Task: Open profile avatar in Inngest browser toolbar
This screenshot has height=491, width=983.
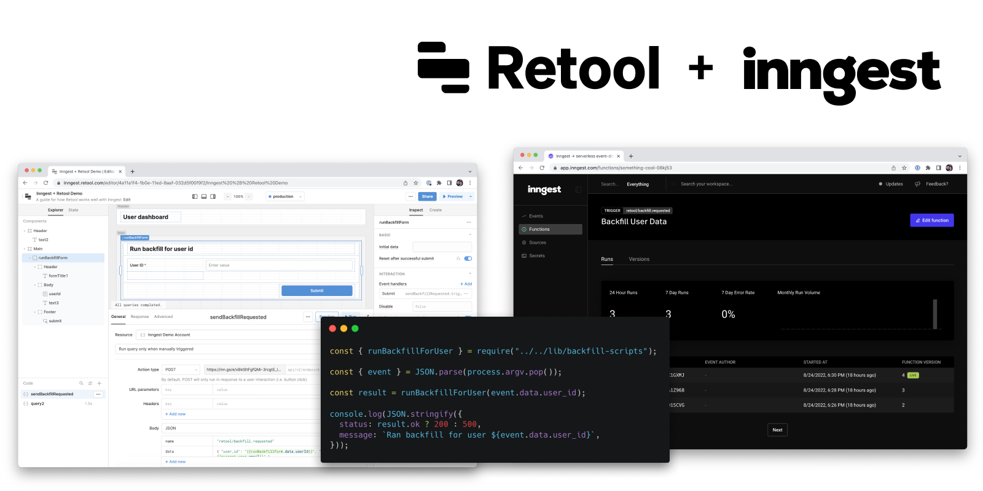Action: 949,168
